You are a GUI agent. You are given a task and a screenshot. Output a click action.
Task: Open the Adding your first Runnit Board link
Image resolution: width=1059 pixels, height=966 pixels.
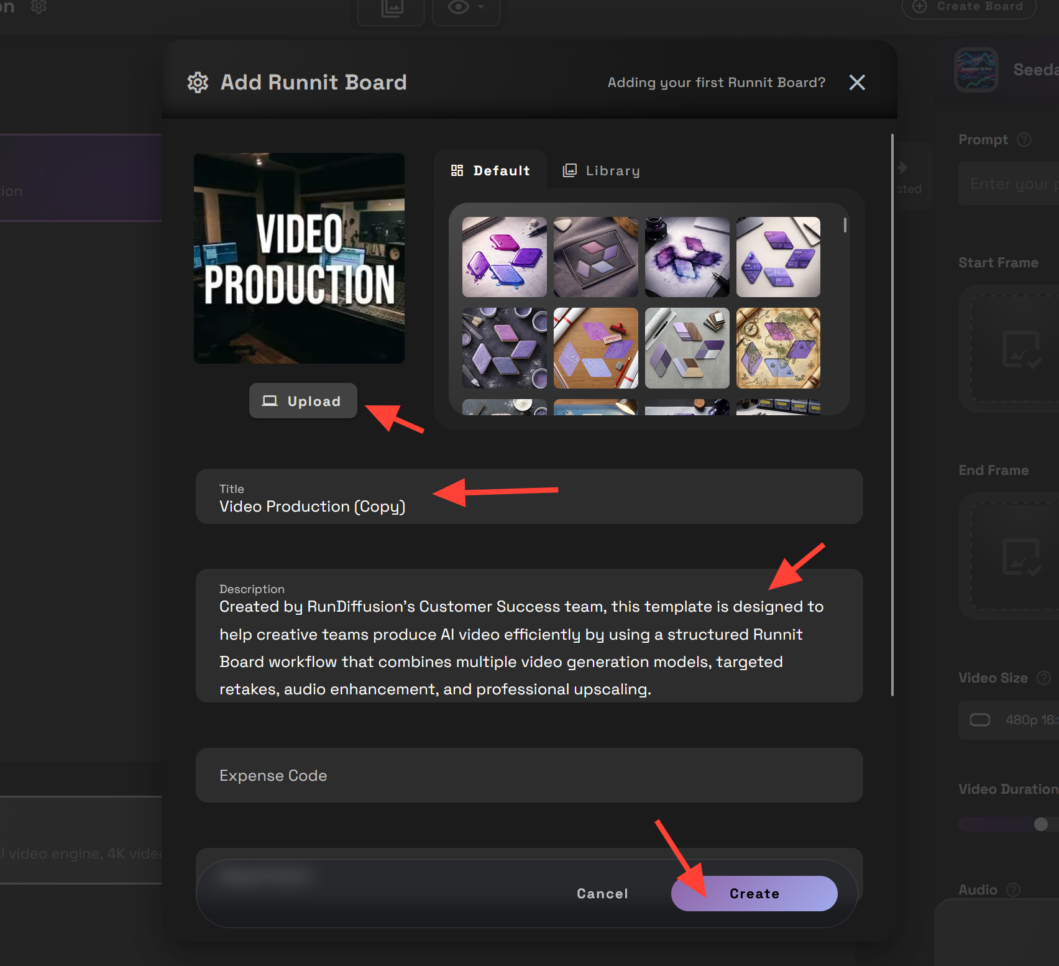tap(716, 82)
